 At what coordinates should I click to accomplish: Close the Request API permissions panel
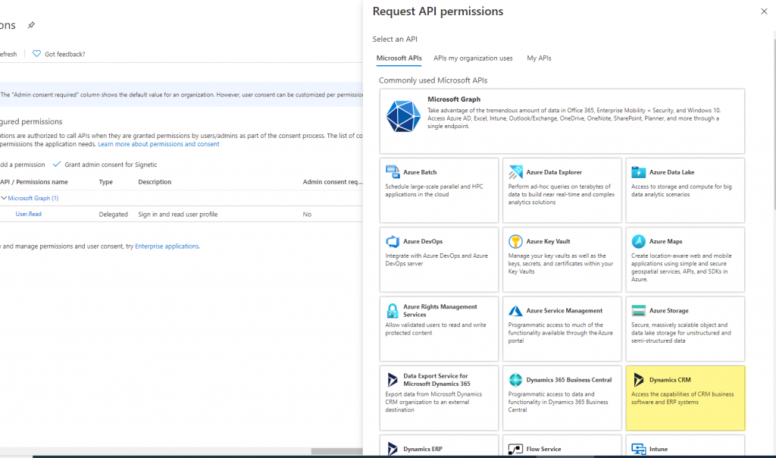[764, 11]
